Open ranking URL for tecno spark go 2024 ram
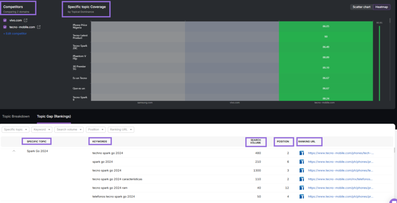This screenshot has width=397, height=203. [x=341, y=188]
